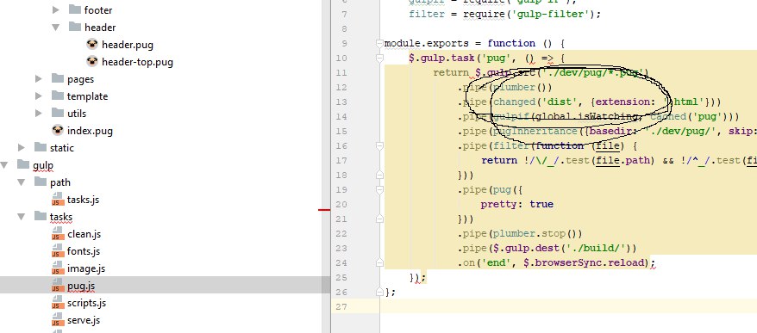The width and height of the screenshot is (757, 333).
Task: Click the header folder icon
Action: click(x=75, y=27)
